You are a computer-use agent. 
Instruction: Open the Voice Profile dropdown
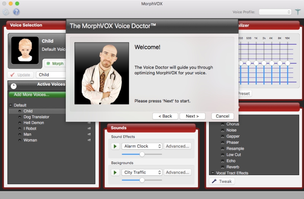[x=275, y=12]
